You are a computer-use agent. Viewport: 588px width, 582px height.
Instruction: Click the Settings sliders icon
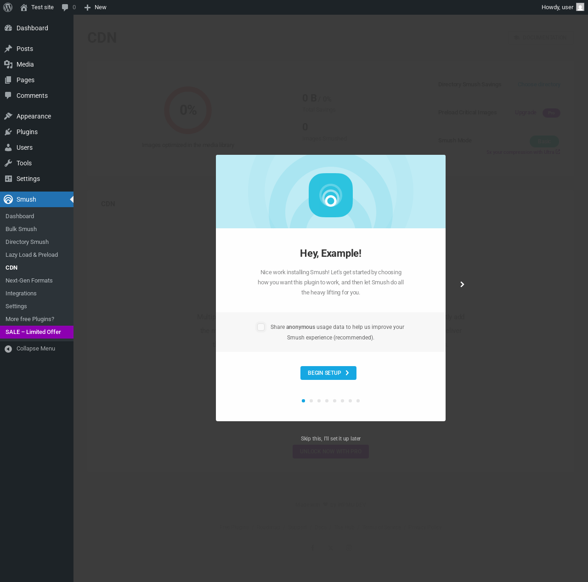pyautogui.click(x=8, y=179)
